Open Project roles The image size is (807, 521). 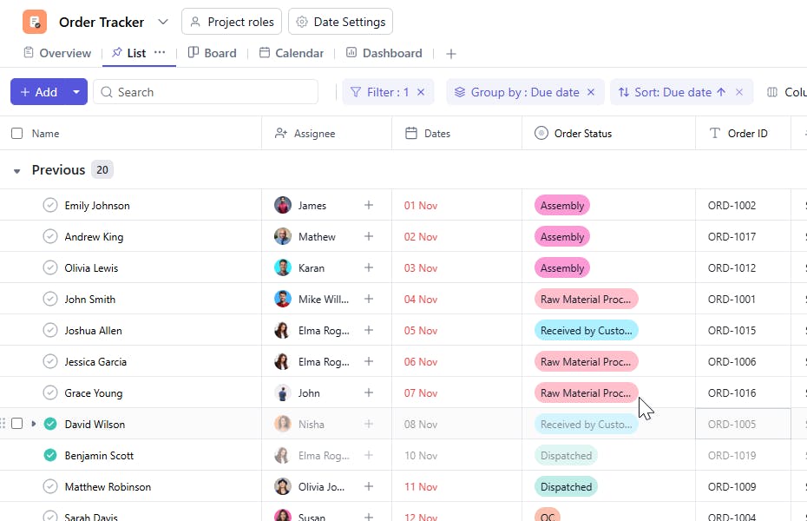point(232,22)
